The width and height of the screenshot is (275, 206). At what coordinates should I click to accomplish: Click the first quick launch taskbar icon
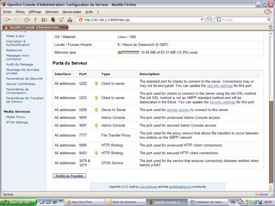pos(41,202)
